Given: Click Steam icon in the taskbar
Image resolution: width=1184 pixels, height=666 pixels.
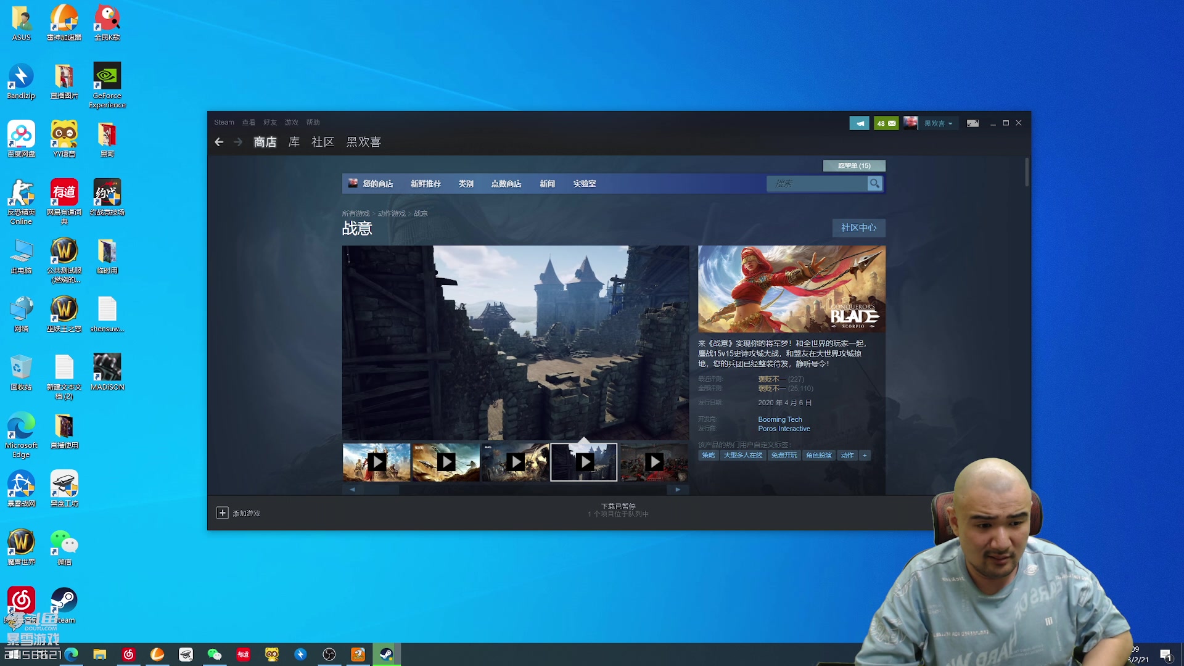Looking at the screenshot, I should [387, 654].
